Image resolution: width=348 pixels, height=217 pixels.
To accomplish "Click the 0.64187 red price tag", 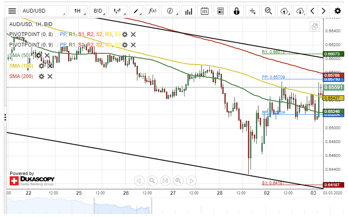I will click(334, 185).
